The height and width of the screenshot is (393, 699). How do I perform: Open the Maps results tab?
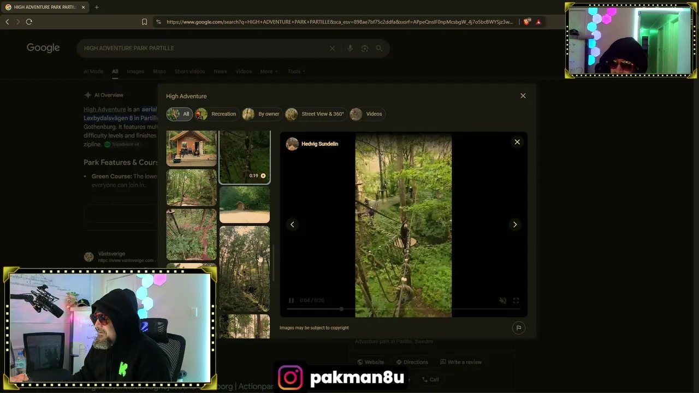click(159, 72)
